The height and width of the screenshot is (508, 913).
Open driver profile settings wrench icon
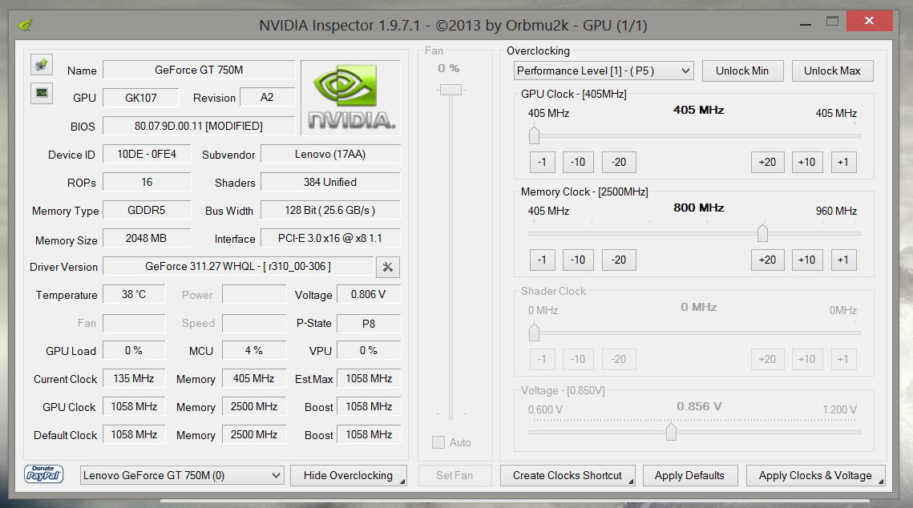click(x=388, y=267)
